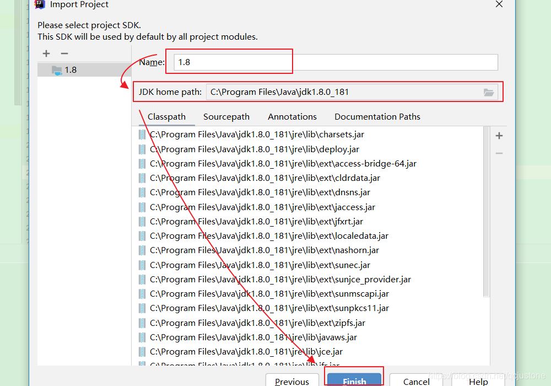Click the SDK Name input field
This screenshot has width=551, height=386.
(336, 62)
